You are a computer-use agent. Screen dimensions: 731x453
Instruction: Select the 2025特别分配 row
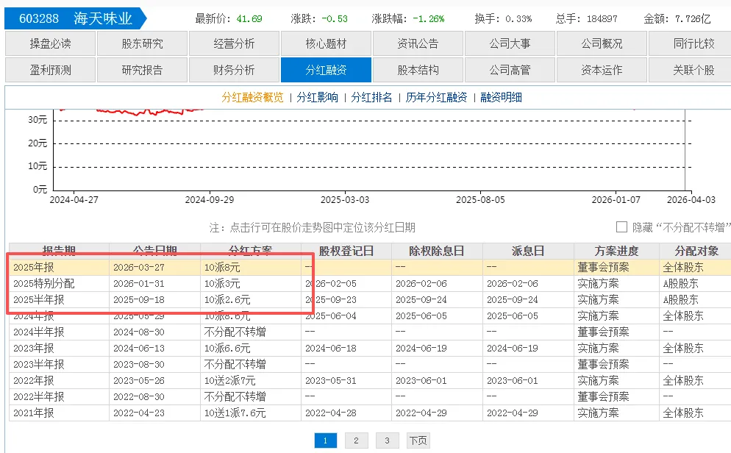click(x=370, y=283)
